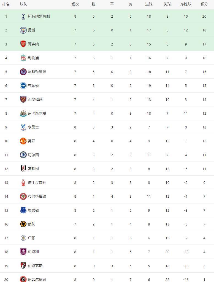Open team page for 托特纳姆热刺
This screenshot has width=214, height=282.
point(39,16)
